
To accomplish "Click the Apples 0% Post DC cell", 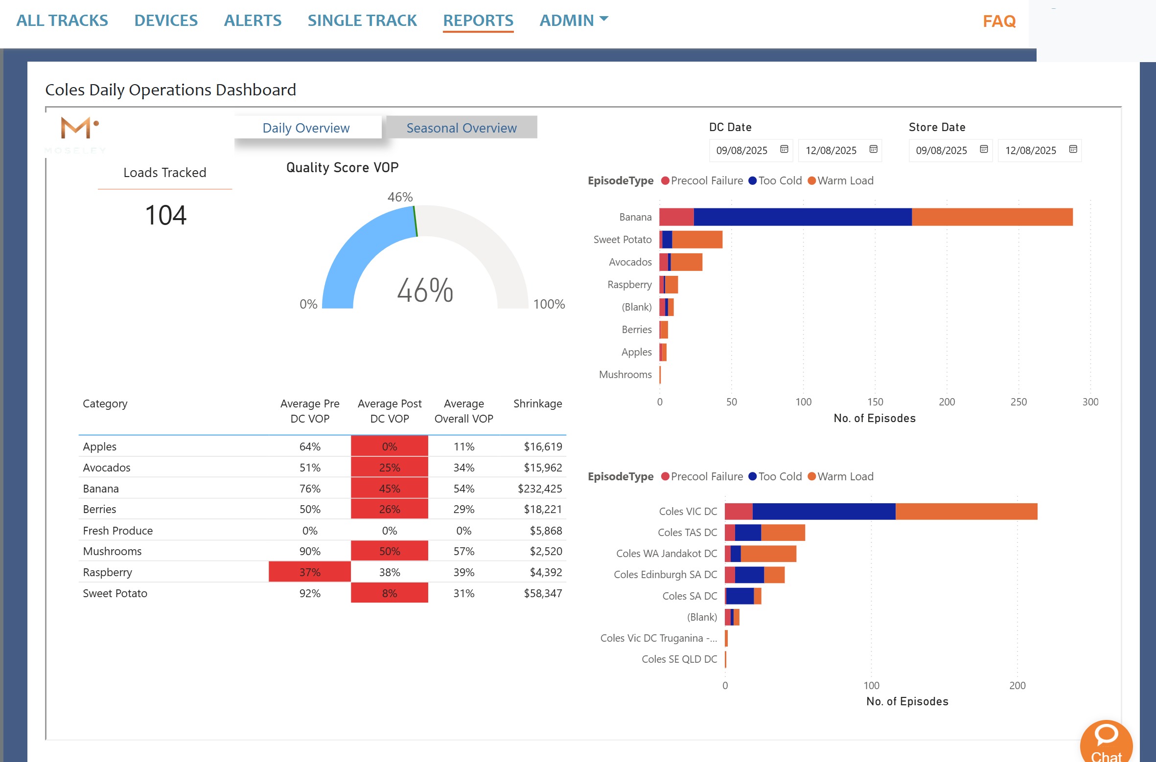I will point(390,446).
